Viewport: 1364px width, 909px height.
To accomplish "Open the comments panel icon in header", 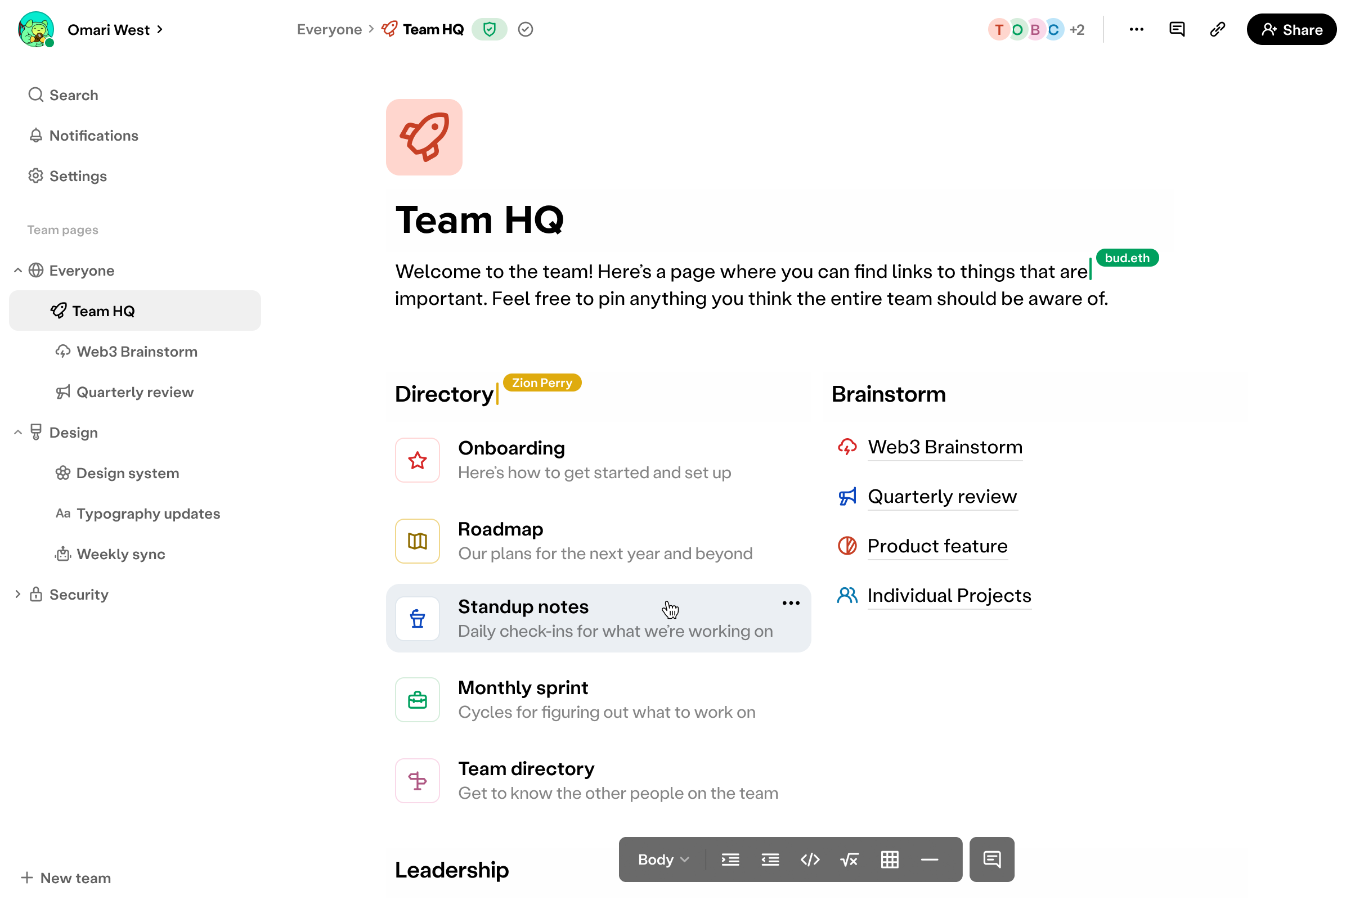I will click(x=1177, y=30).
